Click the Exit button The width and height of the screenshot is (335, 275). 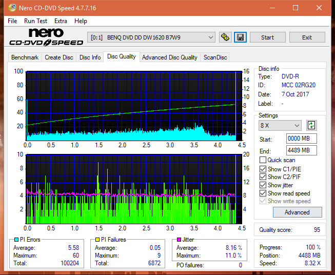pyautogui.click(x=307, y=37)
